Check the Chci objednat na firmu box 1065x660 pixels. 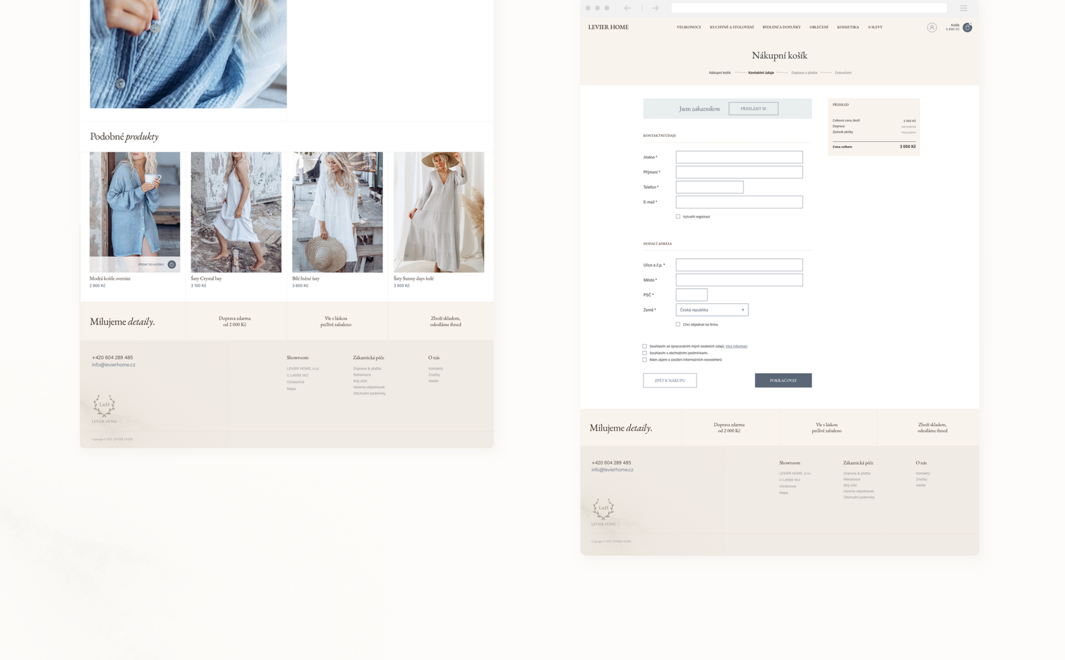pyautogui.click(x=678, y=324)
